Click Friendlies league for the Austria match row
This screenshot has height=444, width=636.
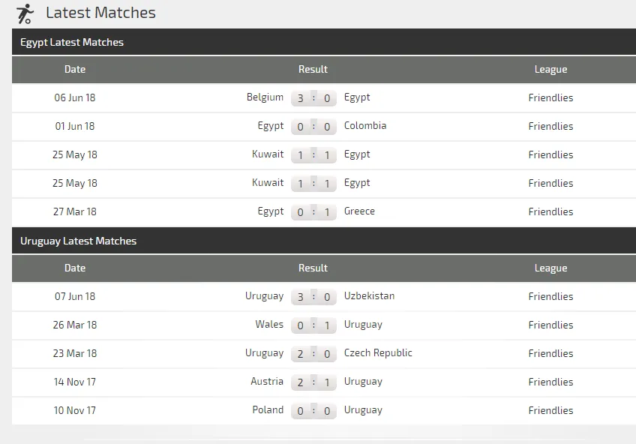550,382
